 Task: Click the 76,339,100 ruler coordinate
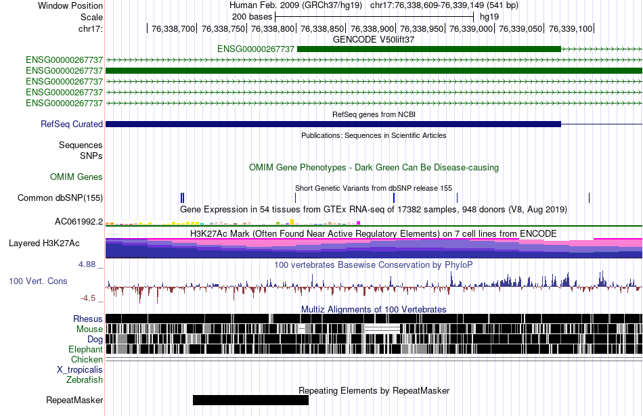571,28
